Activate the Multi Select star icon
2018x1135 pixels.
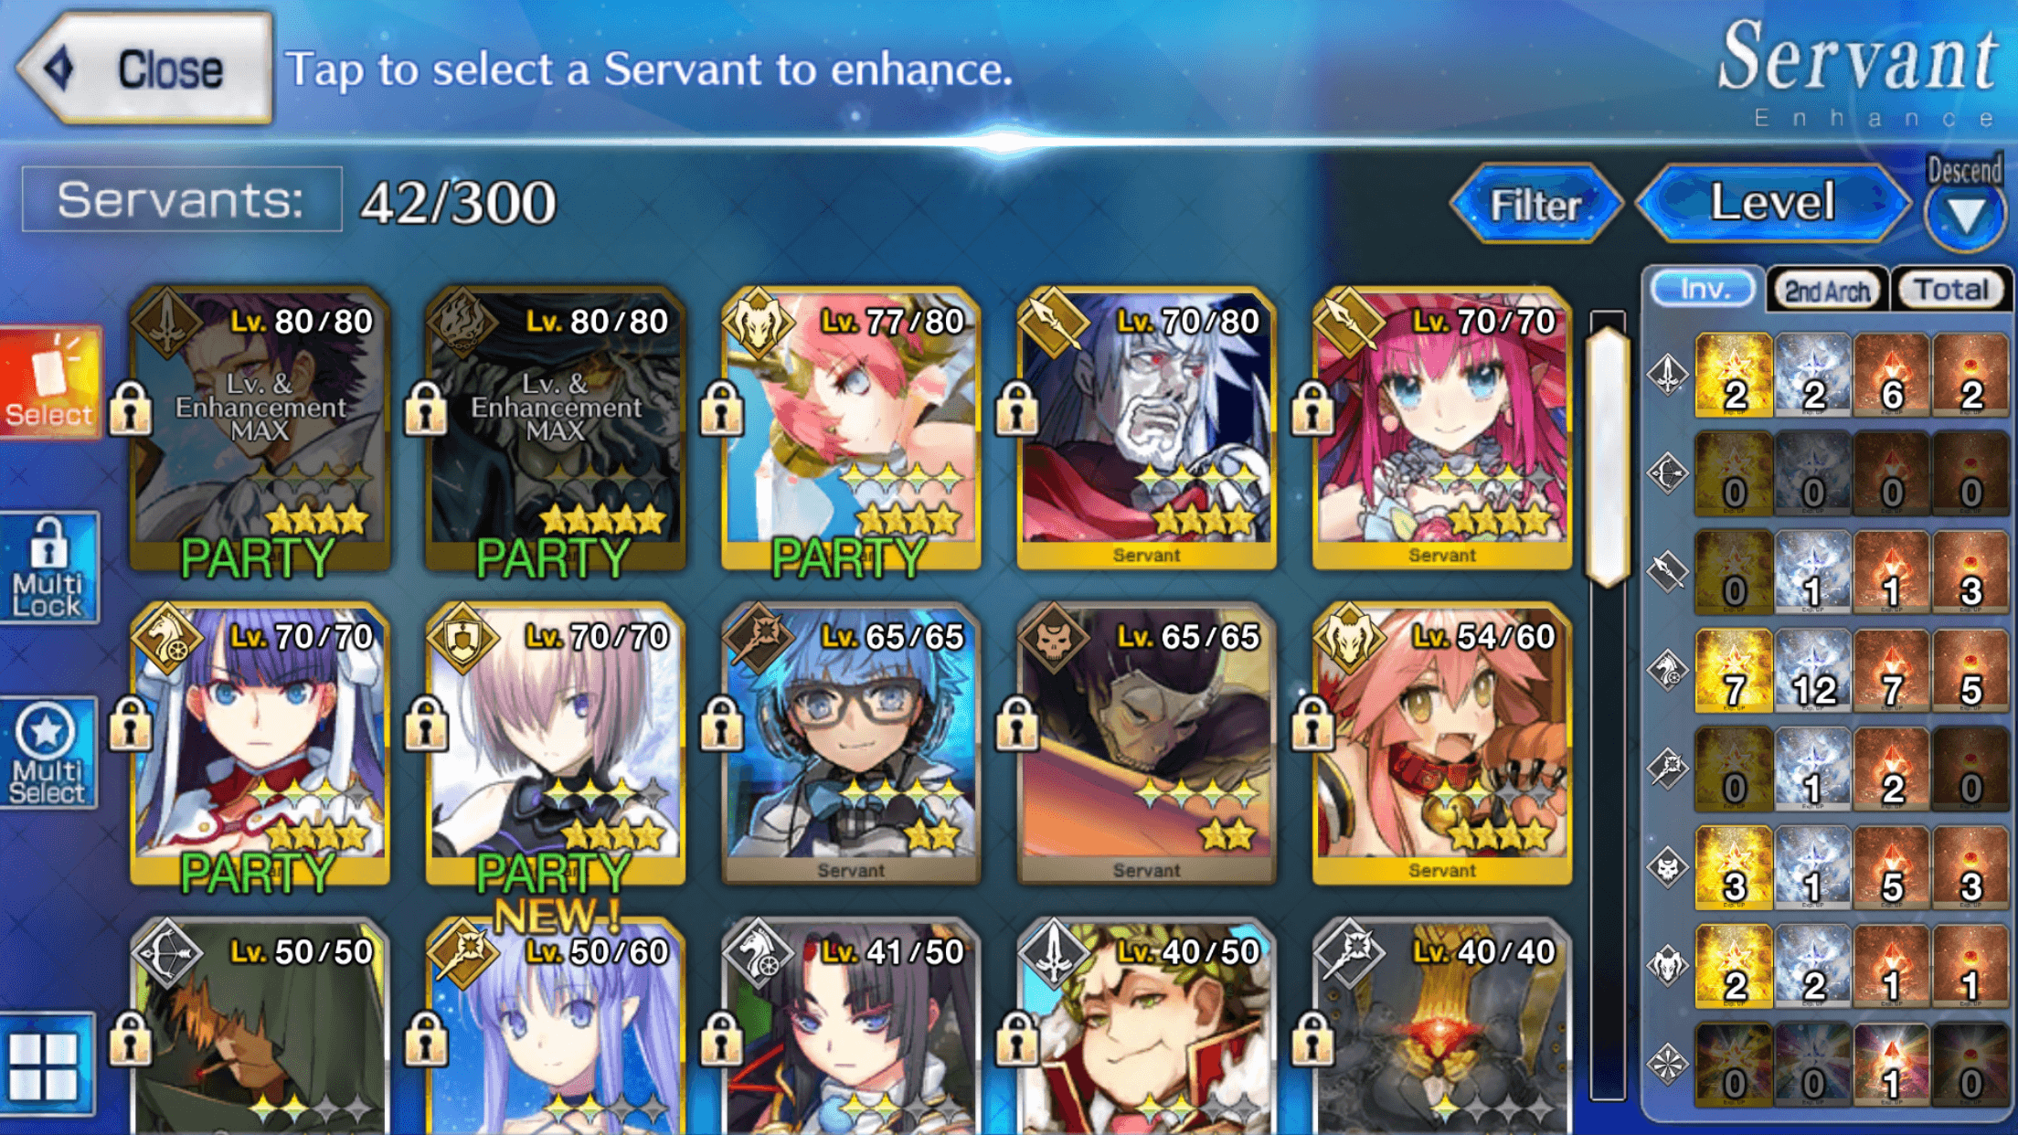click(x=48, y=753)
